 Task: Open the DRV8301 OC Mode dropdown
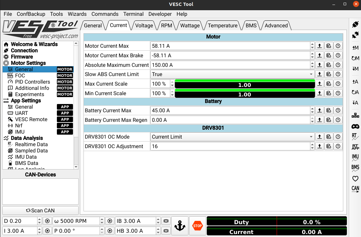click(x=232, y=137)
